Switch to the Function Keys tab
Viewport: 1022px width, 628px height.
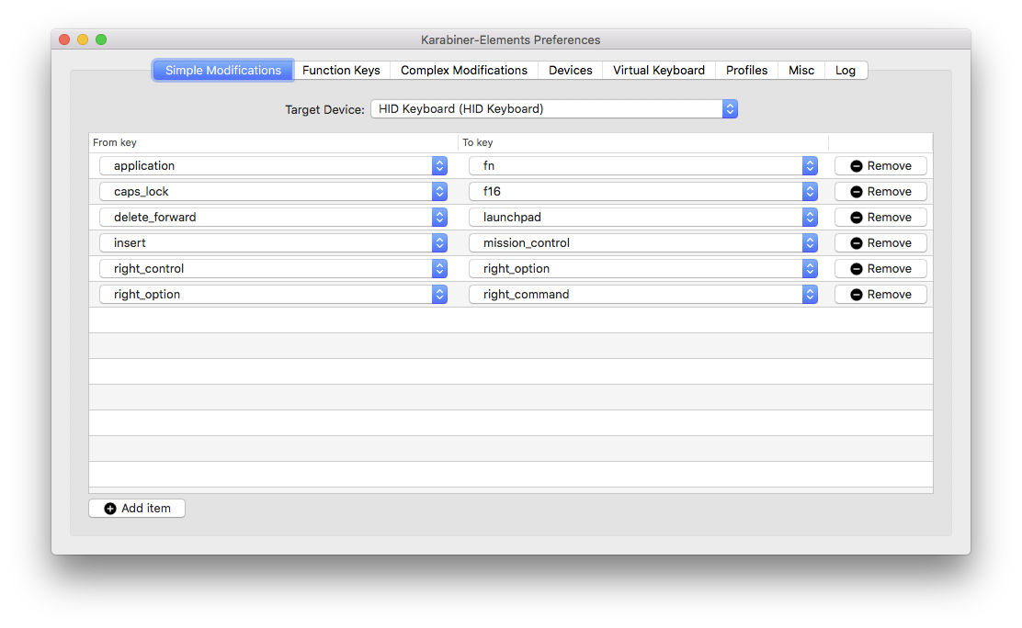click(x=341, y=71)
